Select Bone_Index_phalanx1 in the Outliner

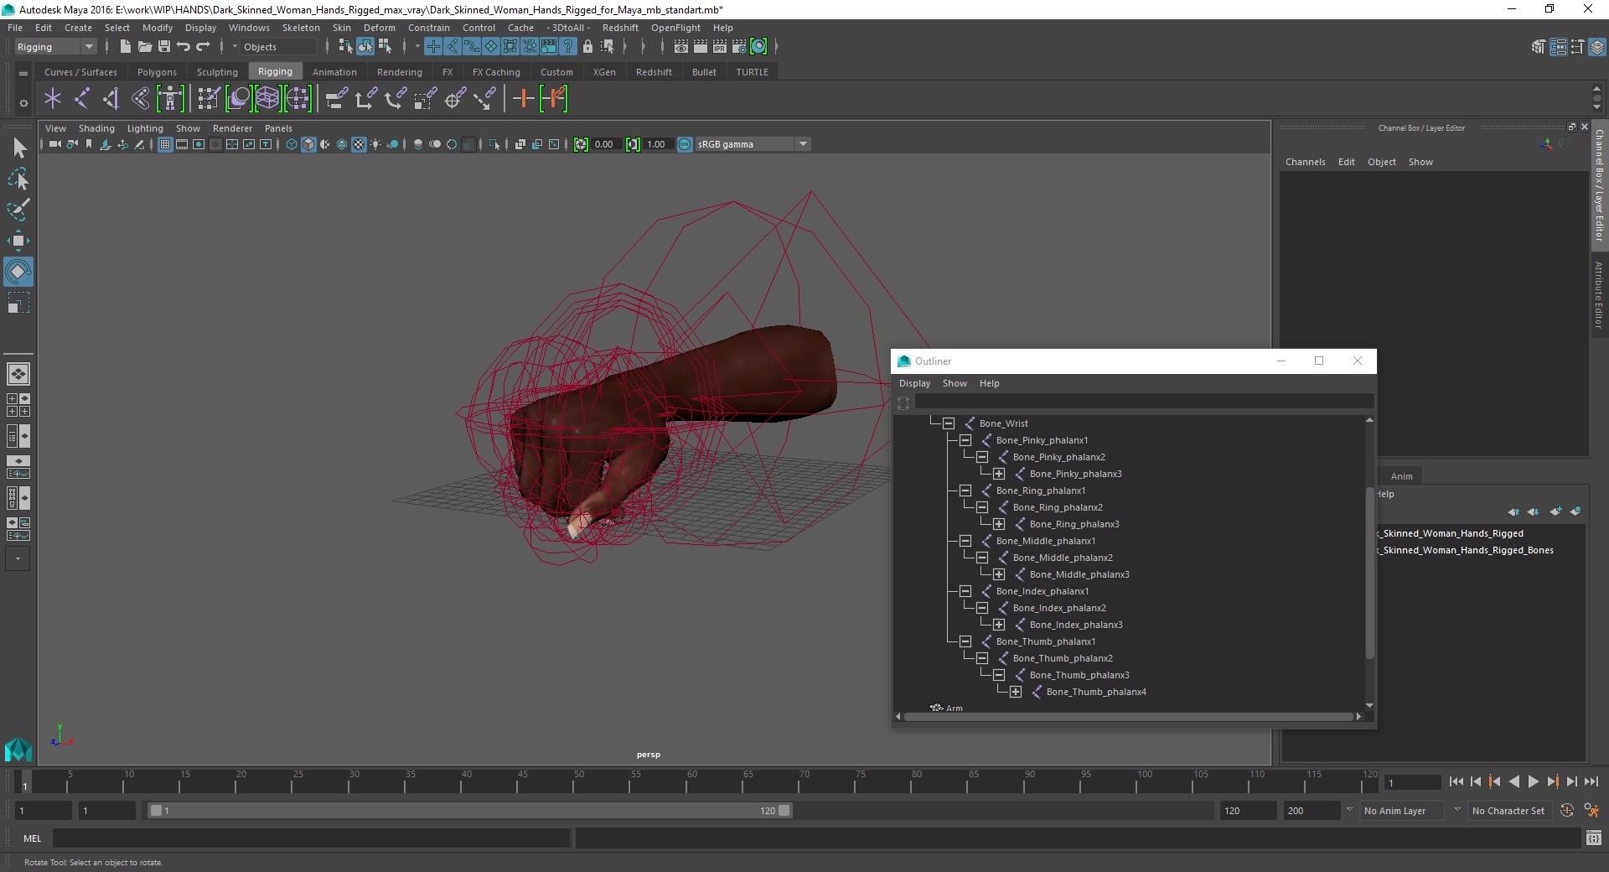(1042, 591)
